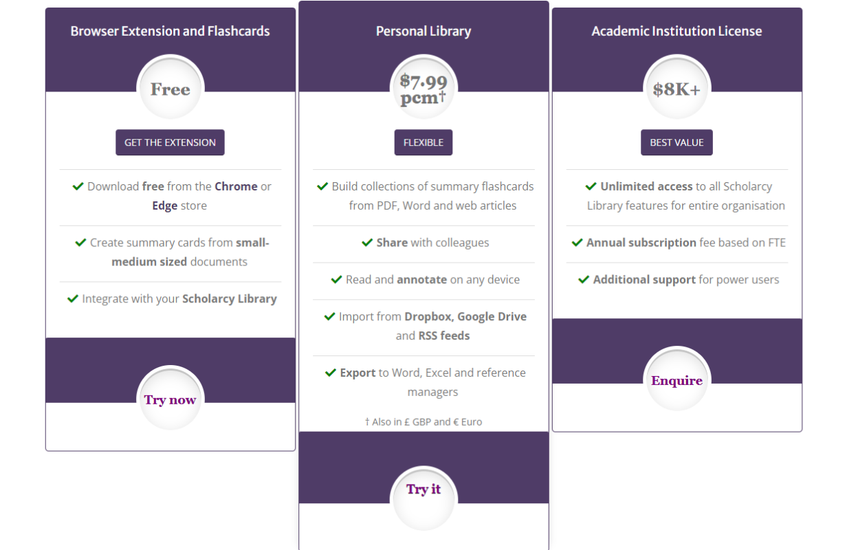Screen dimensions: 858x550
Task: Click the Personal Library heading
Action: pyautogui.click(x=423, y=31)
